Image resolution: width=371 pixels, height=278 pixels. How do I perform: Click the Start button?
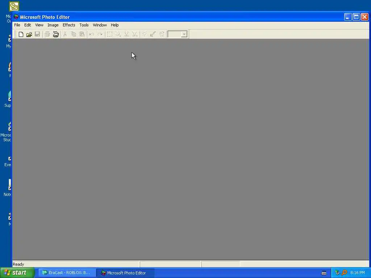(x=17, y=273)
